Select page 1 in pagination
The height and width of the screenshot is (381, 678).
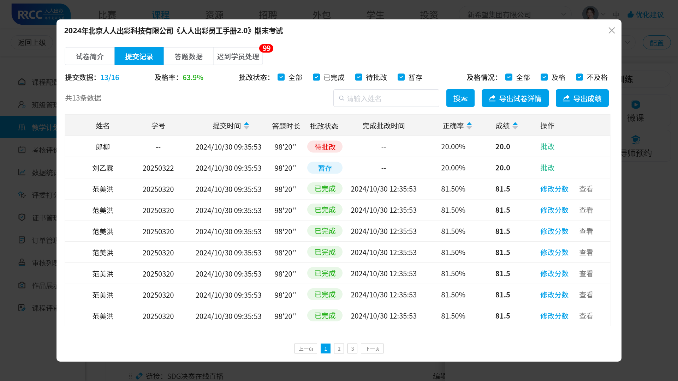pyautogui.click(x=326, y=349)
